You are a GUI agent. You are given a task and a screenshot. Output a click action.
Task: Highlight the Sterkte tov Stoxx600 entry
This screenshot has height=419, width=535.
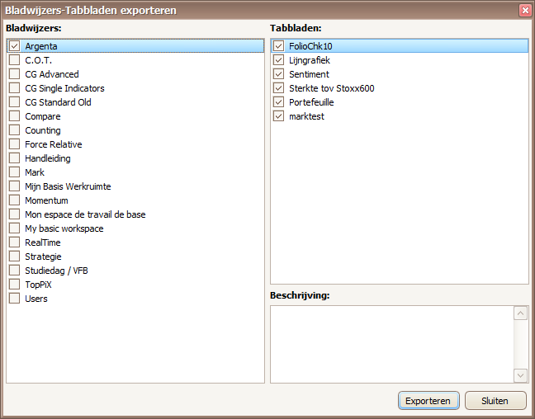click(x=331, y=88)
